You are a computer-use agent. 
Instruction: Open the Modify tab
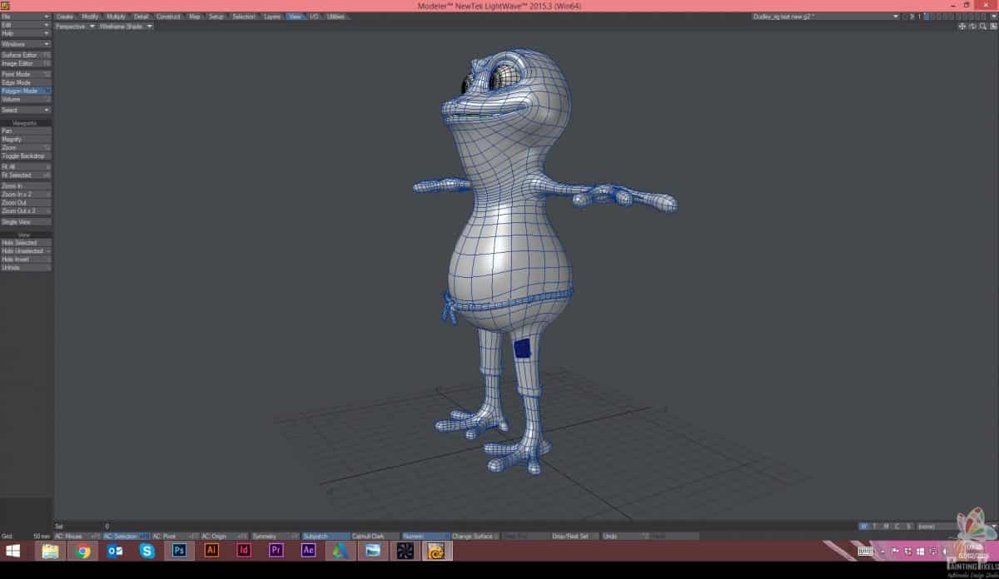click(x=90, y=16)
